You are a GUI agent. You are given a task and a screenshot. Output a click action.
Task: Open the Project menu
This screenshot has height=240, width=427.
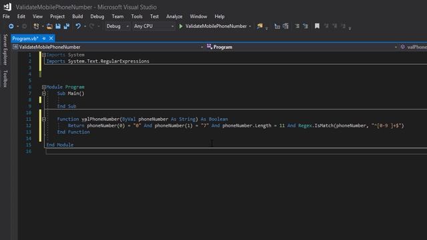pos(57,16)
